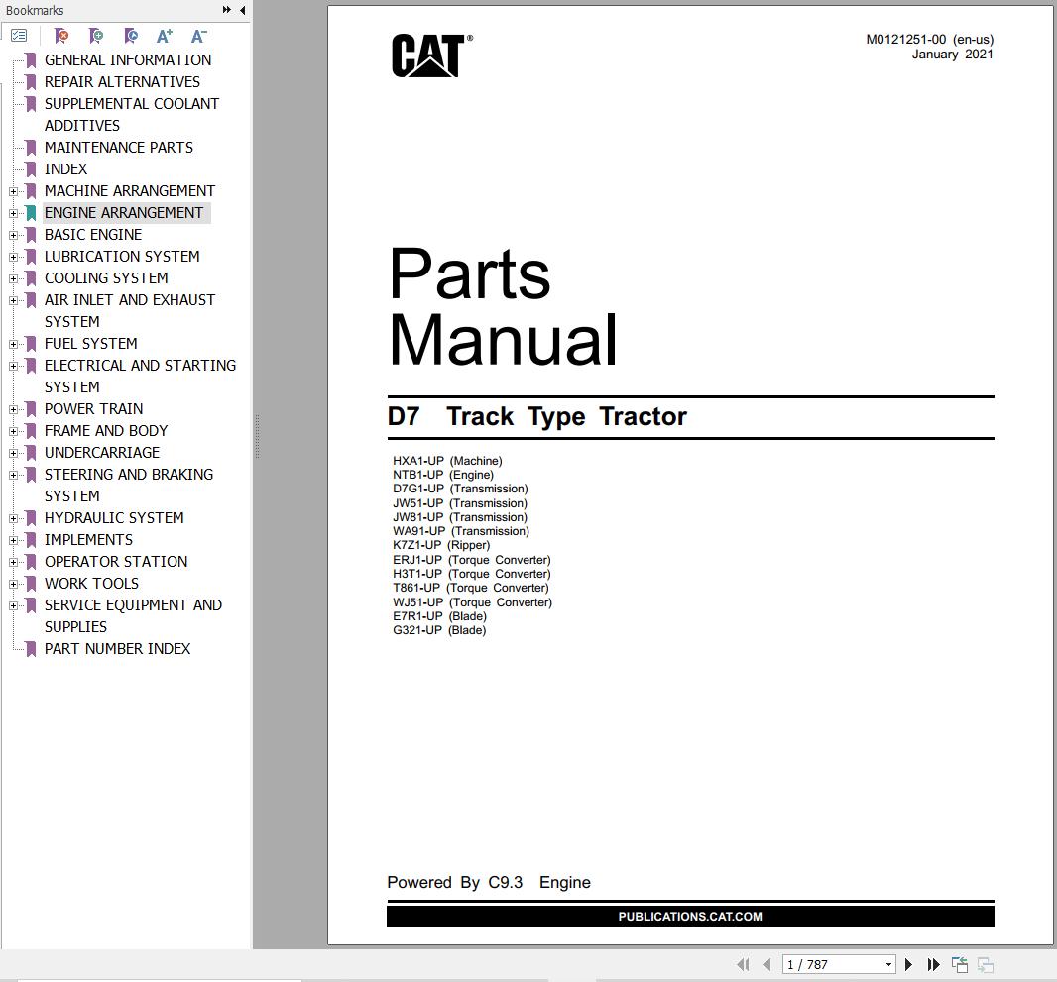Expand the MACHINE ARRANGEMENT bookmark
Viewport: 1057px width, 982px height.
point(13,191)
